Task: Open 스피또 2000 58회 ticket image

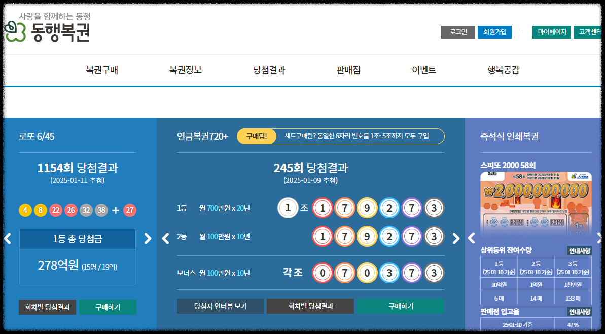Action: (x=536, y=204)
